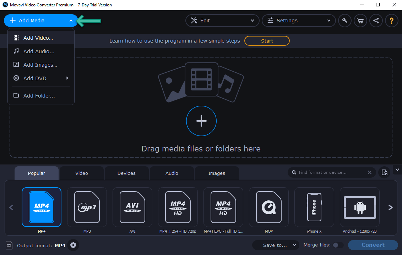This screenshot has width=402, height=255.
Task: Choose the MP3 format preset
Action: pyautogui.click(x=87, y=207)
